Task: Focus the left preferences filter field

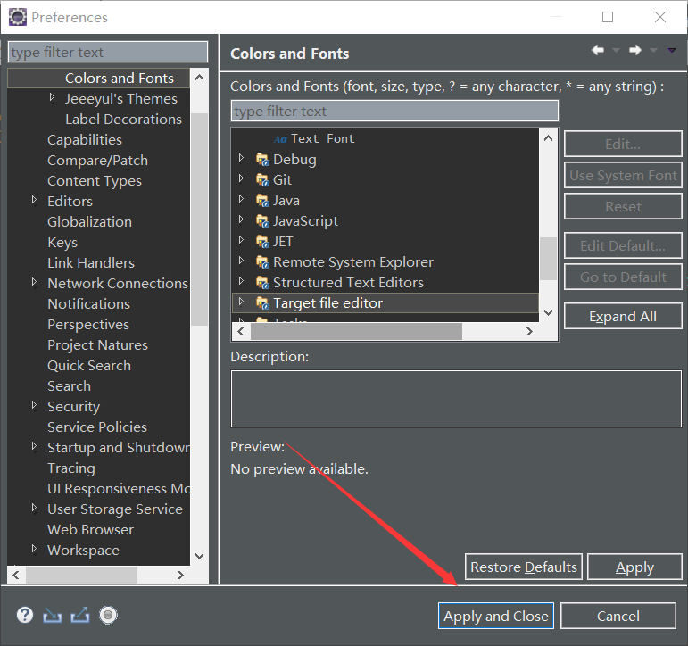Action: 108,53
